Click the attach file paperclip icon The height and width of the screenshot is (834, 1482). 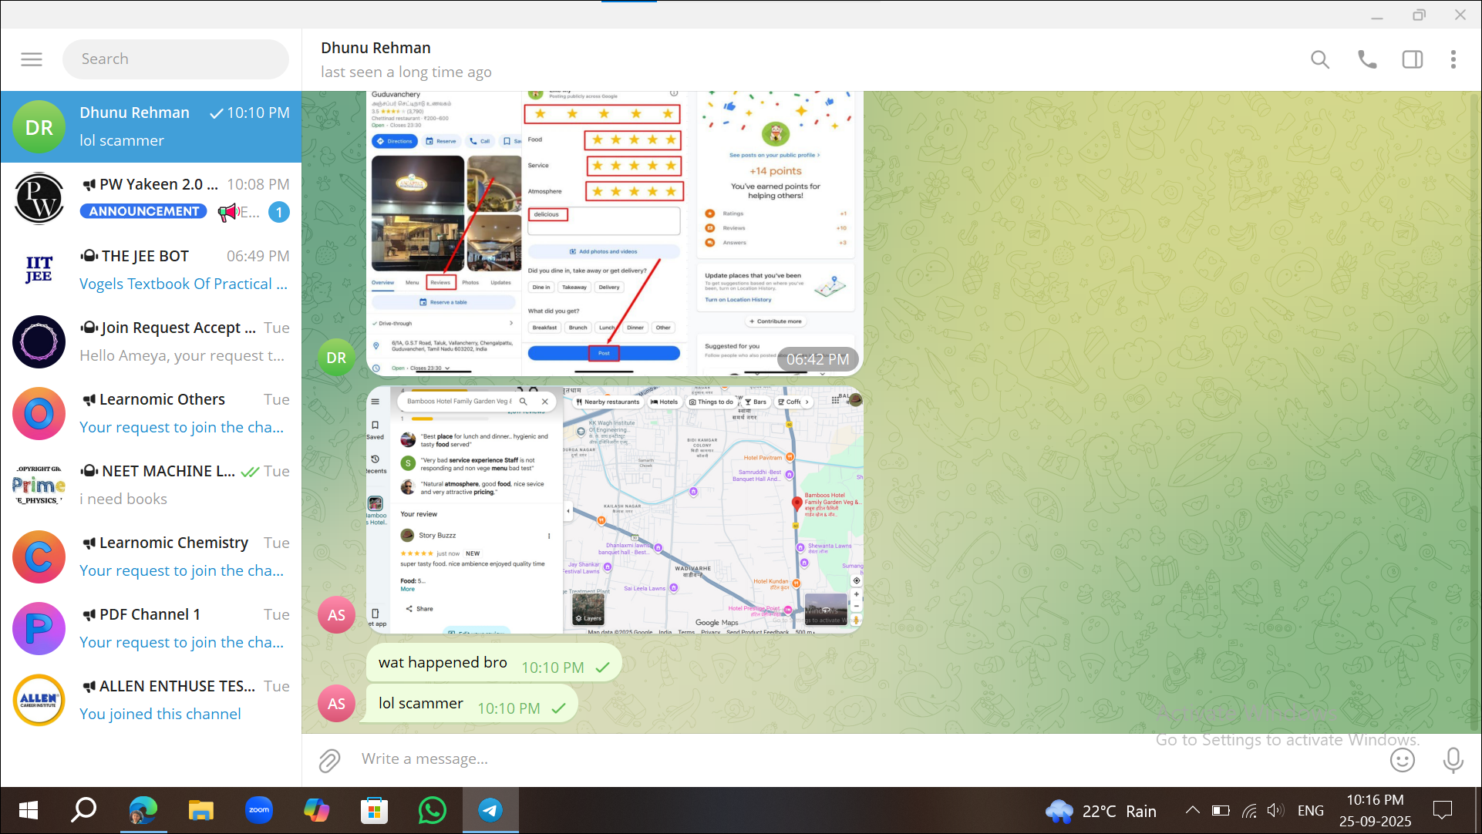coord(329,760)
